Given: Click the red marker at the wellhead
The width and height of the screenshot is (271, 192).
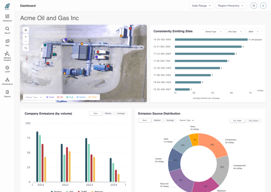Looking at the screenshot, I should click(48, 64).
